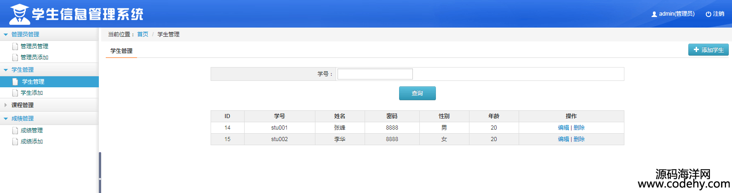Select the 学生管理 tab in content area
The image size is (732, 193).
point(121,51)
